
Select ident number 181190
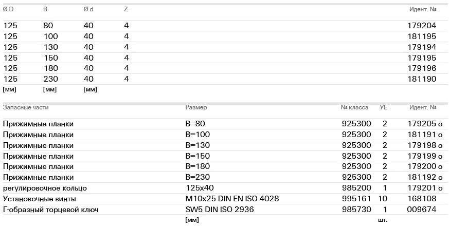(422, 79)
